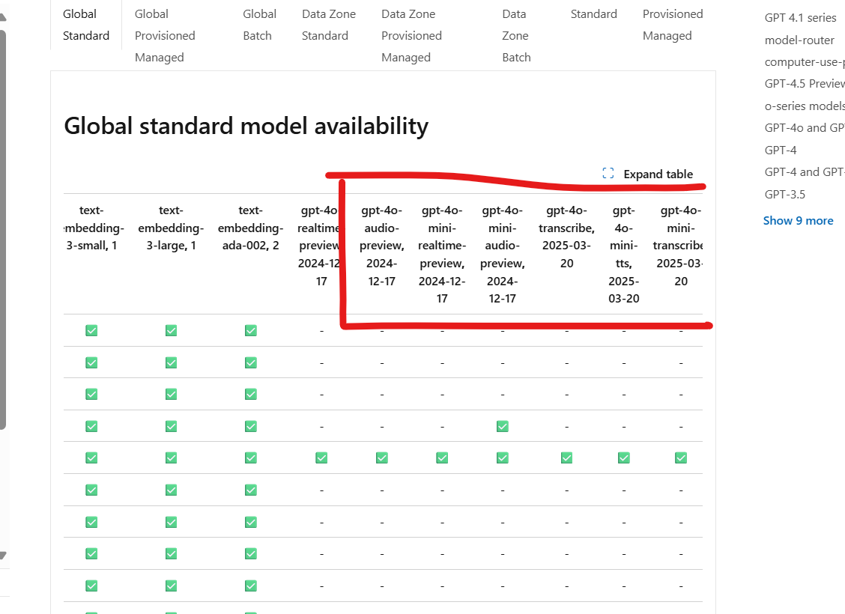Click the checkmark under gpt-4o-audio-preview column
Viewport: 845px width, 614px height.
pyautogui.click(x=382, y=458)
